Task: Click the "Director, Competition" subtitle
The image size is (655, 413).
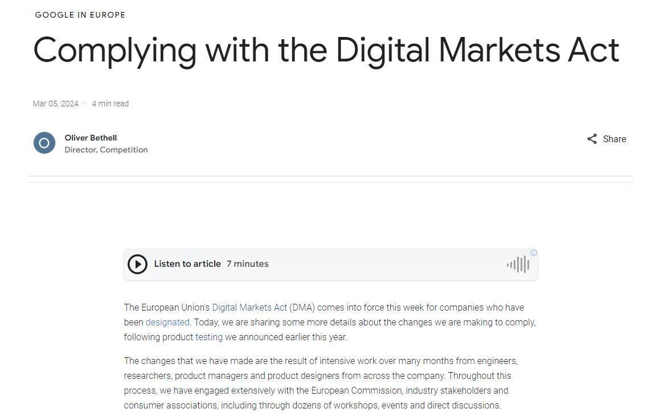Action: [x=106, y=150]
